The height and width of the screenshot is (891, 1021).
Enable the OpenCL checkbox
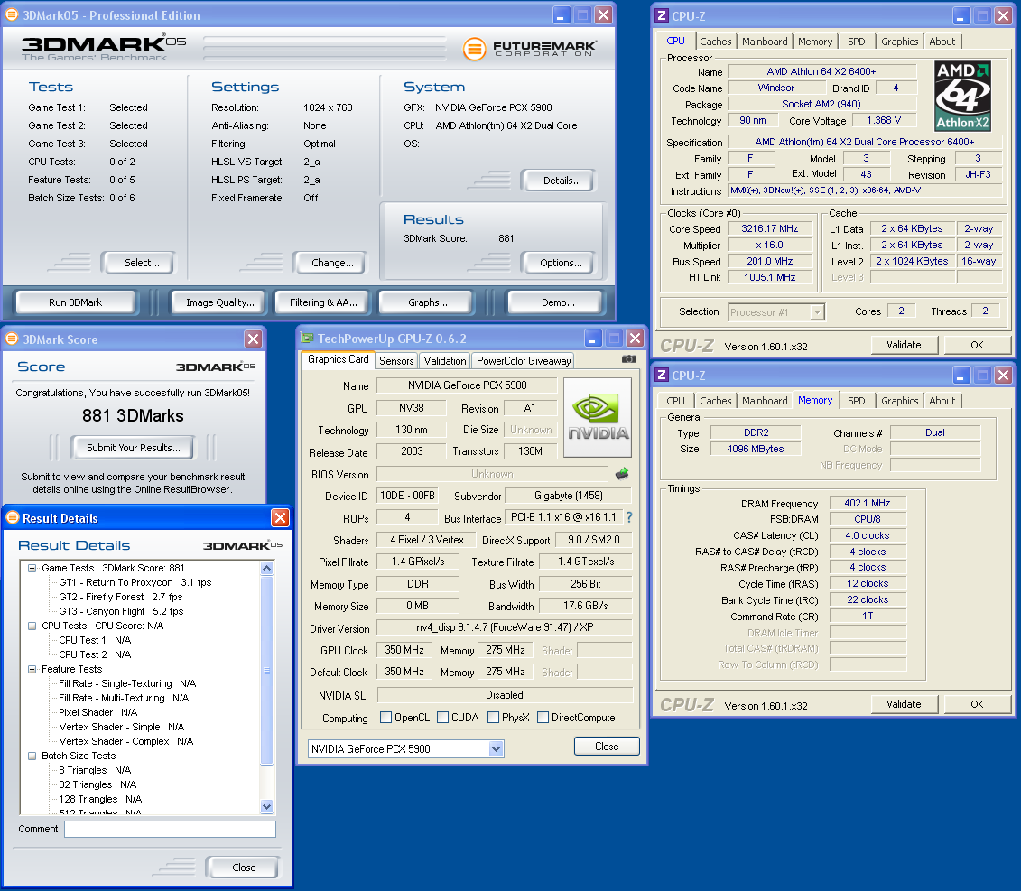[386, 718]
